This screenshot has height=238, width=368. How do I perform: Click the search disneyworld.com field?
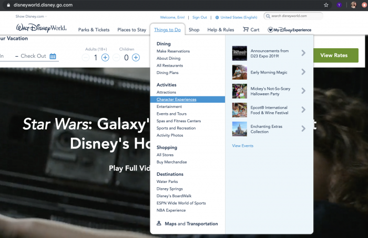[x=293, y=16]
